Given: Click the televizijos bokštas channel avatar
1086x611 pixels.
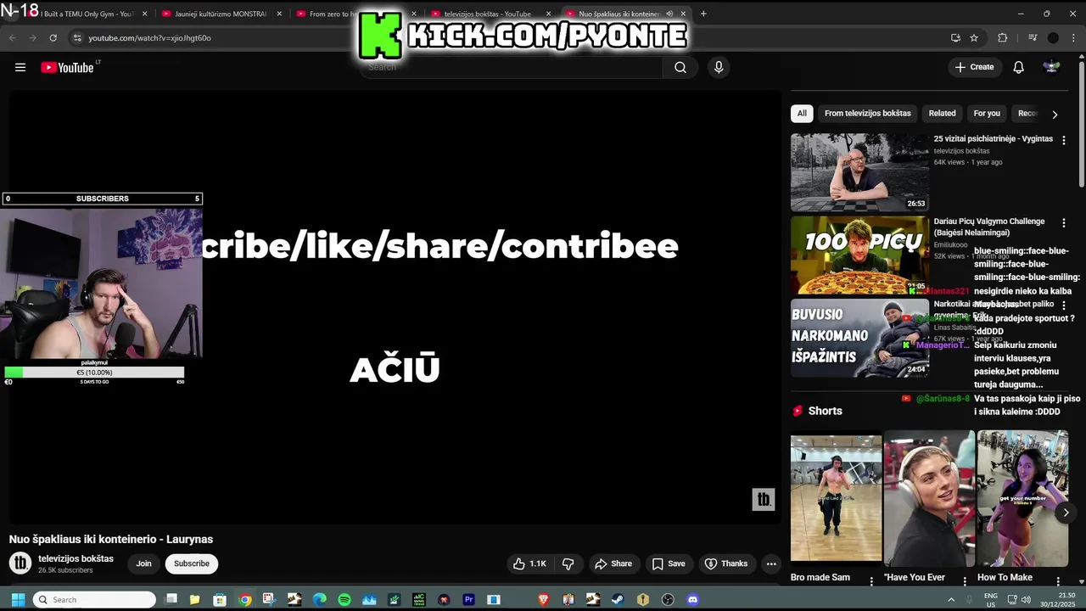Looking at the screenshot, I should pos(20,563).
